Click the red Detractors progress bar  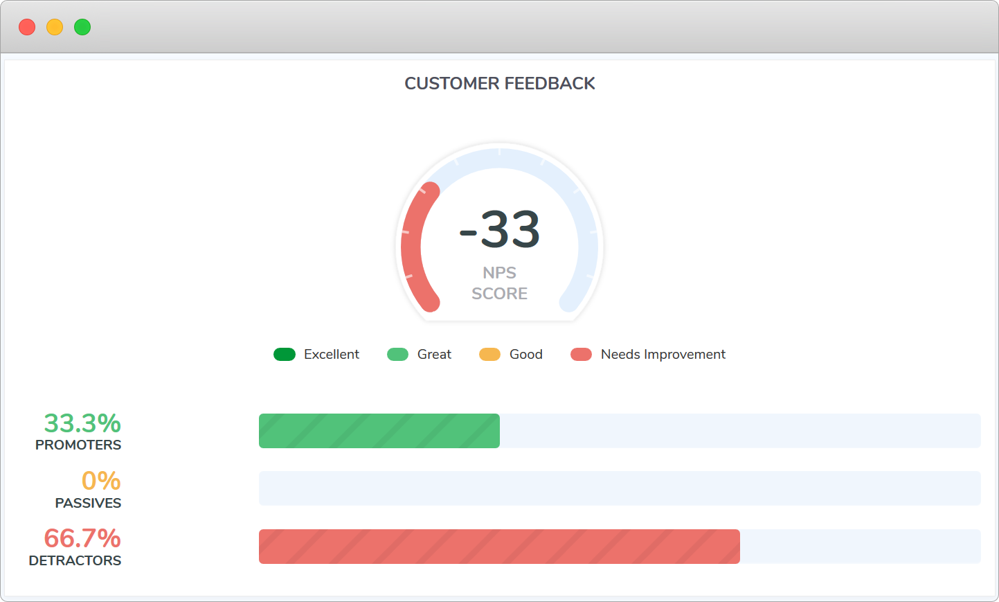(x=499, y=547)
